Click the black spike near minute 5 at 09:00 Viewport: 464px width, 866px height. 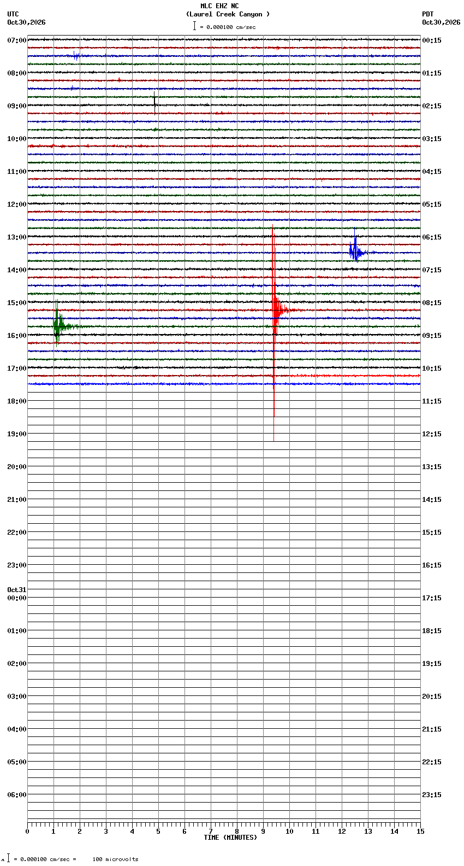[x=154, y=102]
